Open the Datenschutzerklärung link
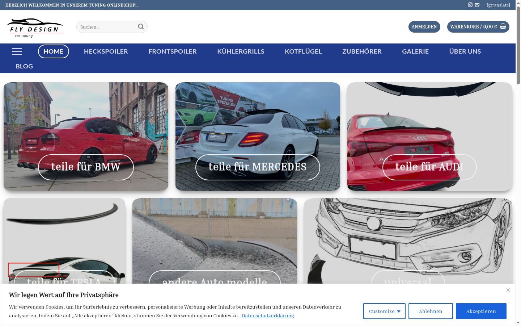Screen dimensions: 521x326 pos(268,315)
